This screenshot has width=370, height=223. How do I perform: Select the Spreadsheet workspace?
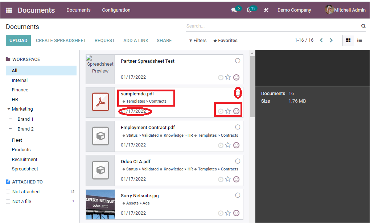(25, 169)
